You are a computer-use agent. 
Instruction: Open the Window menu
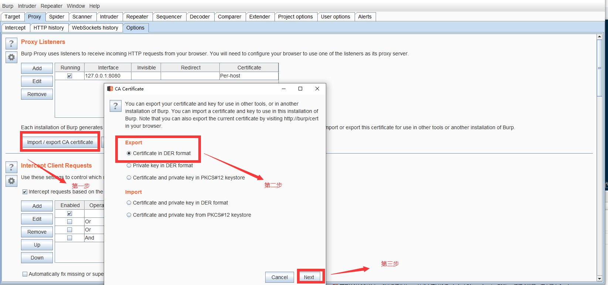tap(76, 6)
